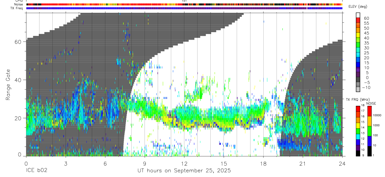
Task: Click the x-axis tick label '9'
Action: (x=145, y=163)
